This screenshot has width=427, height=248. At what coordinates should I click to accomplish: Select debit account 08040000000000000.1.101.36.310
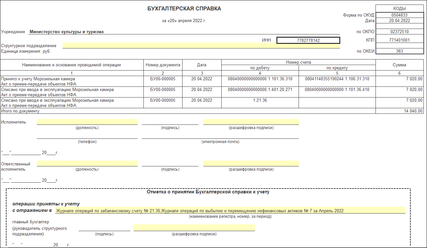[260, 79]
